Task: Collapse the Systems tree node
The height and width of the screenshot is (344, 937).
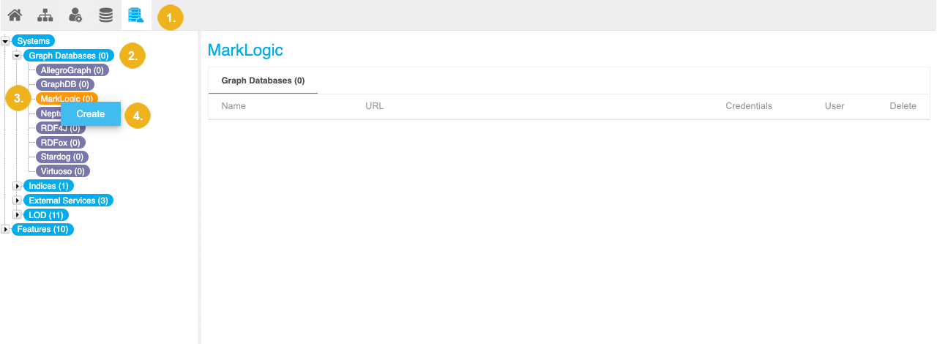Action: point(6,41)
